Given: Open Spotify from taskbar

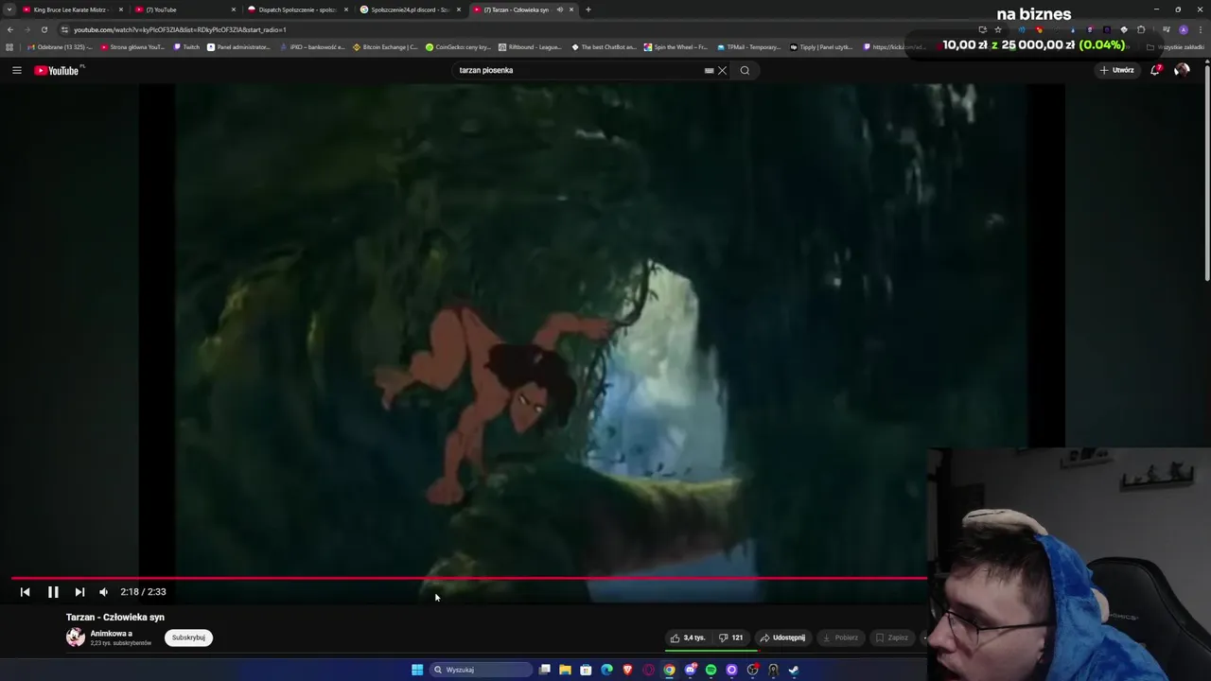Looking at the screenshot, I should pyautogui.click(x=711, y=670).
